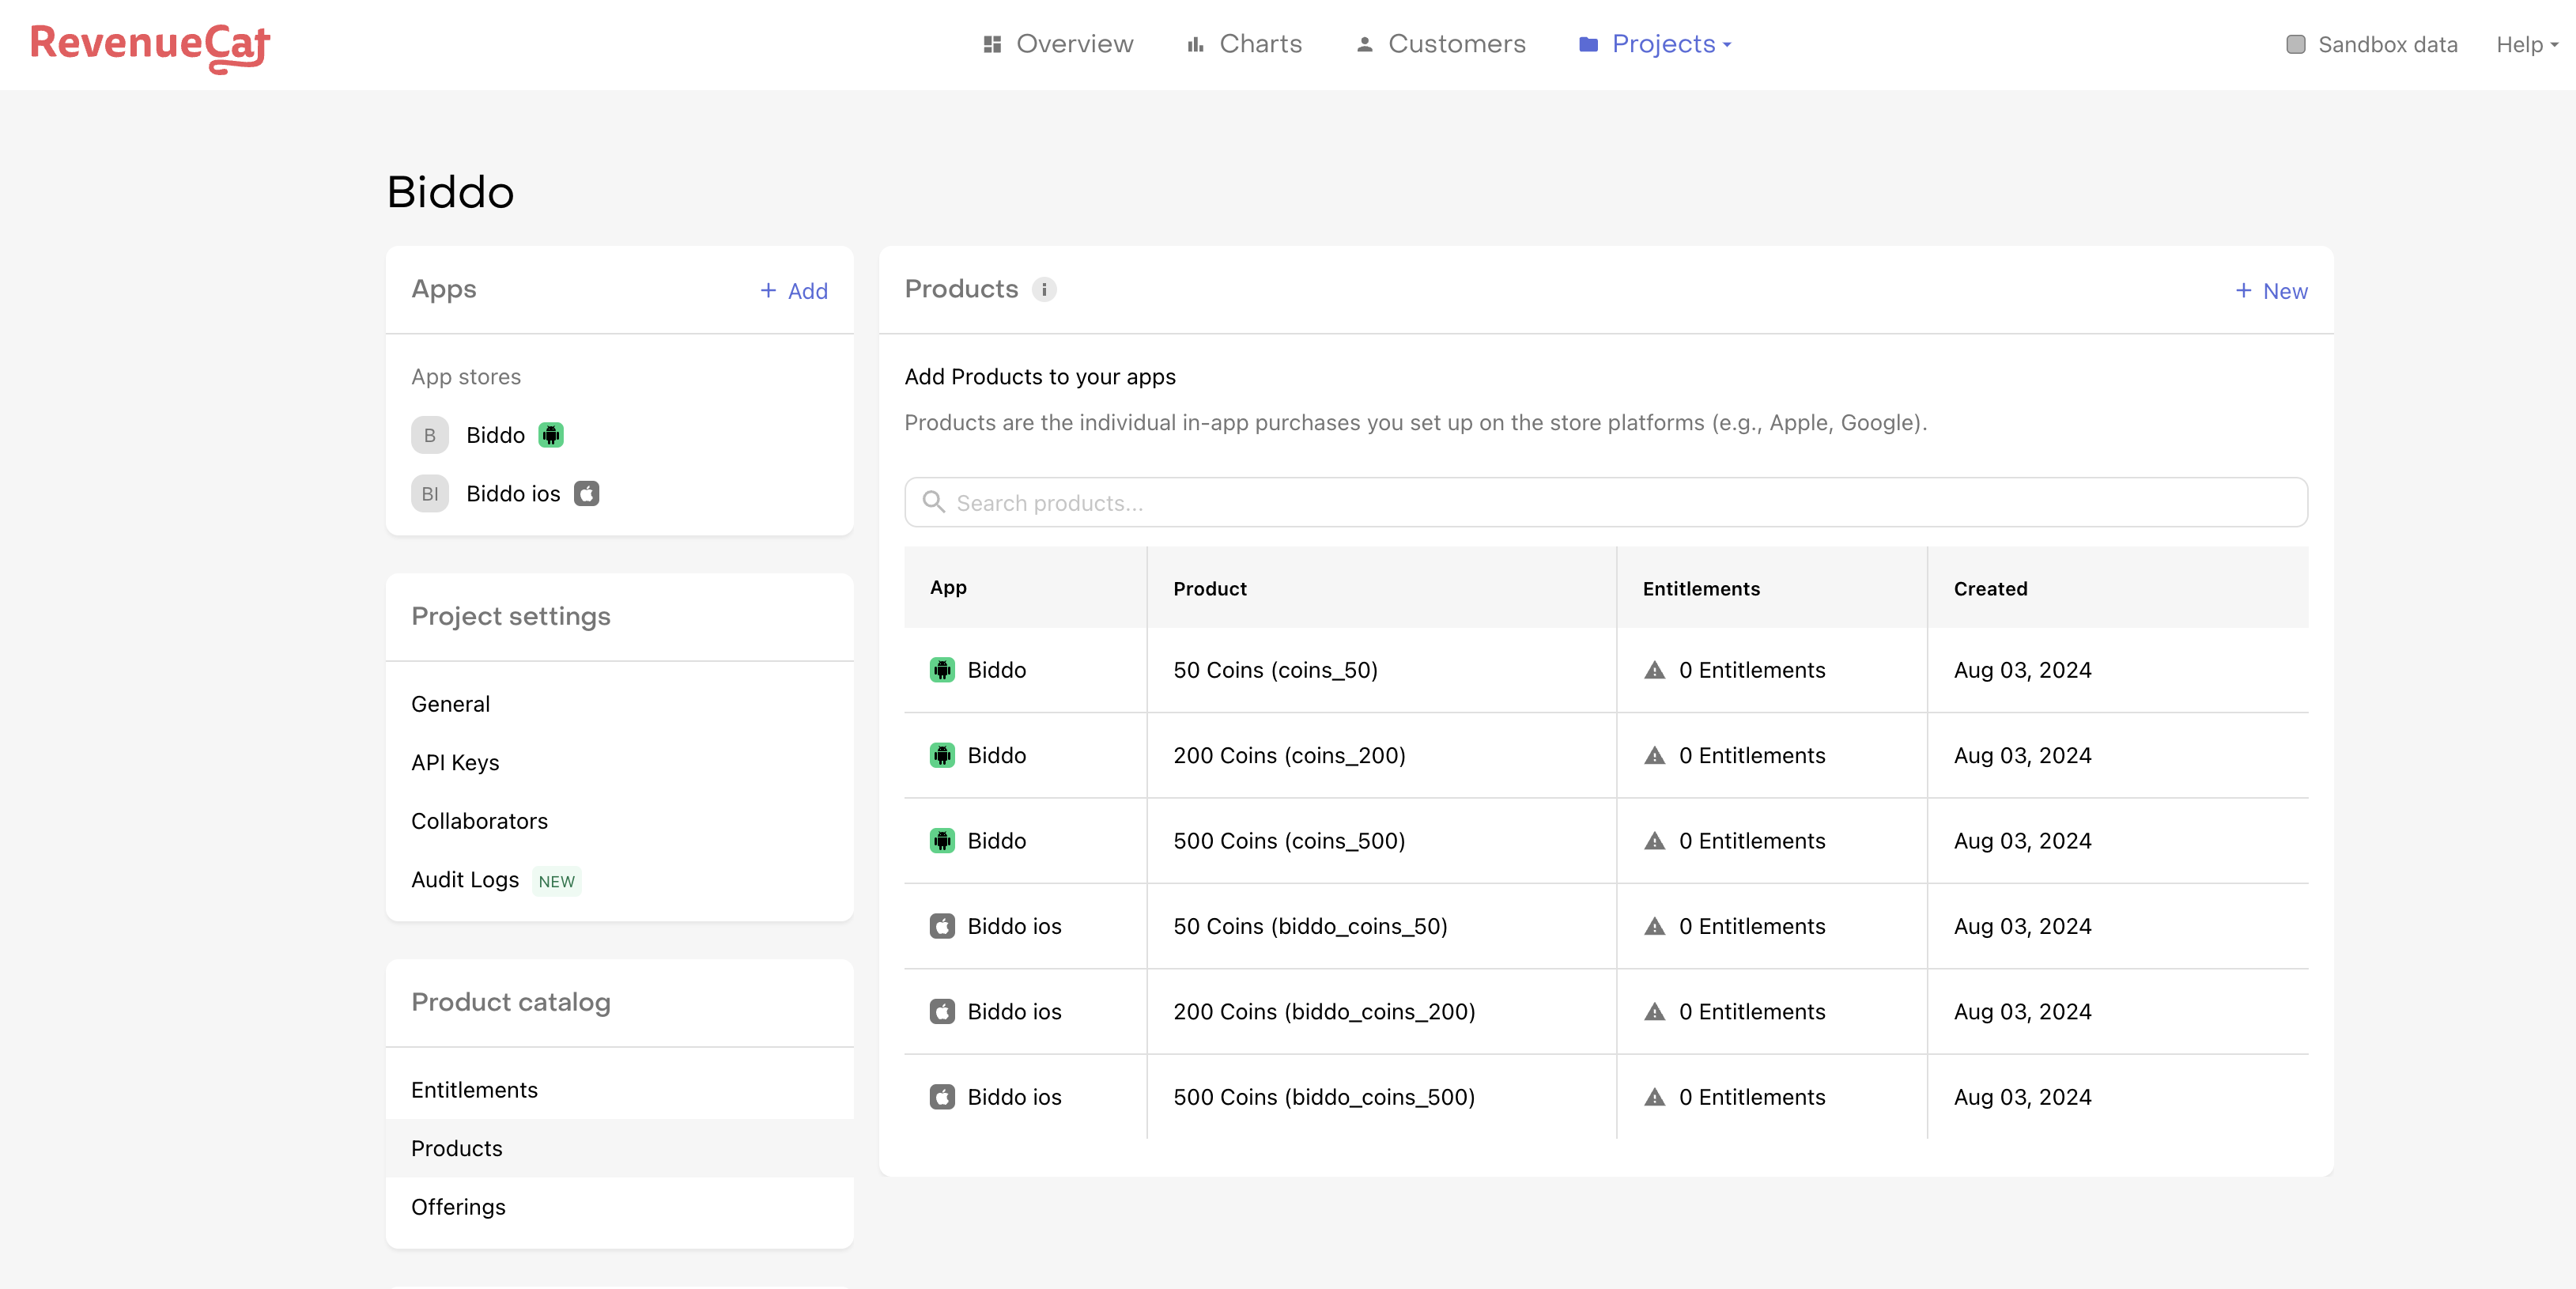Click warning icon in biddo_coins_50 row
Image resolution: width=2576 pixels, height=1289 pixels.
pos(1655,926)
